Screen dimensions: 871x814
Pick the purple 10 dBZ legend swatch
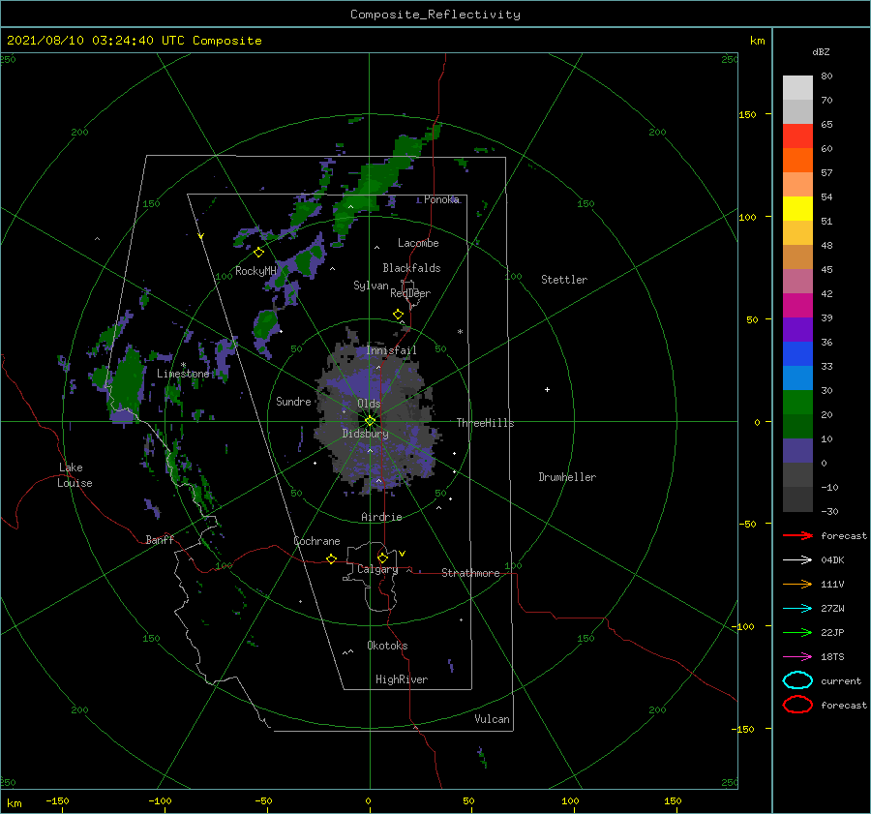pyautogui.click(x=797, y=451)
